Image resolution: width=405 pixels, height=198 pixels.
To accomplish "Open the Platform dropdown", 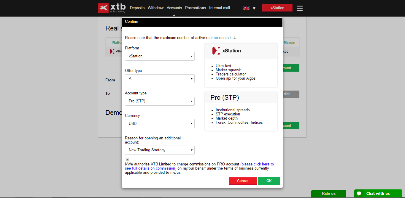I will 160,56.
